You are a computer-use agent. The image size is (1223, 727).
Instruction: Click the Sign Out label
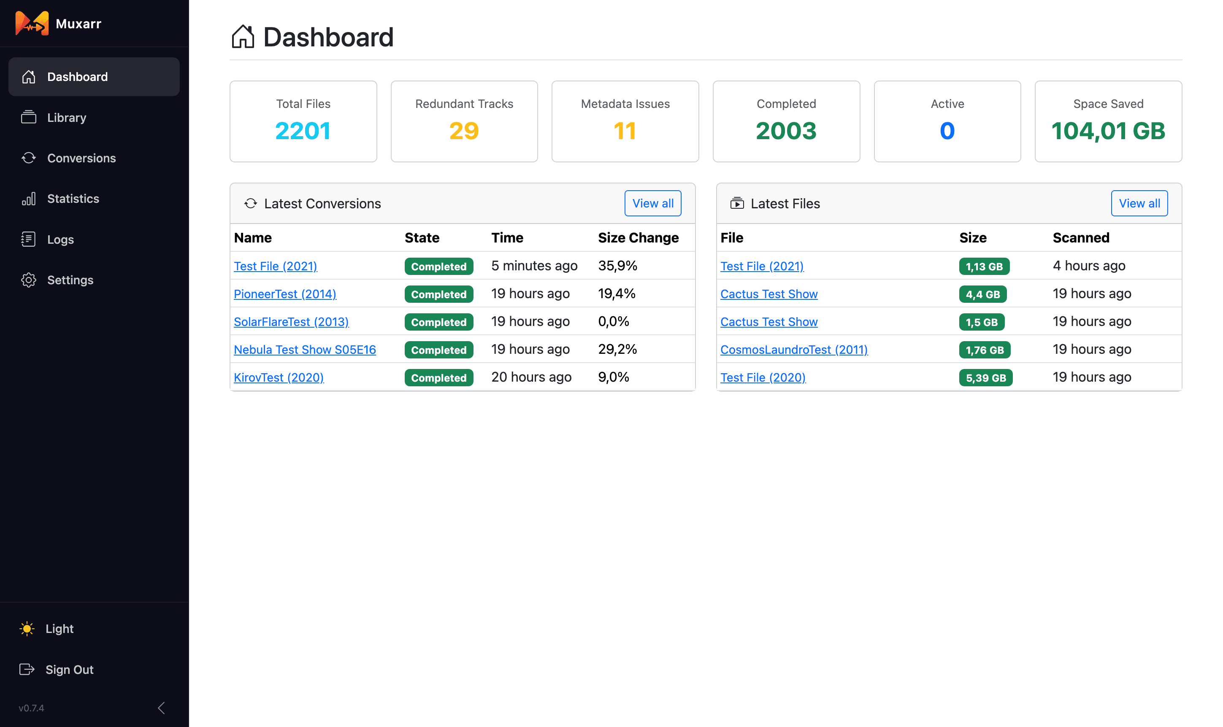coord(69,670)
